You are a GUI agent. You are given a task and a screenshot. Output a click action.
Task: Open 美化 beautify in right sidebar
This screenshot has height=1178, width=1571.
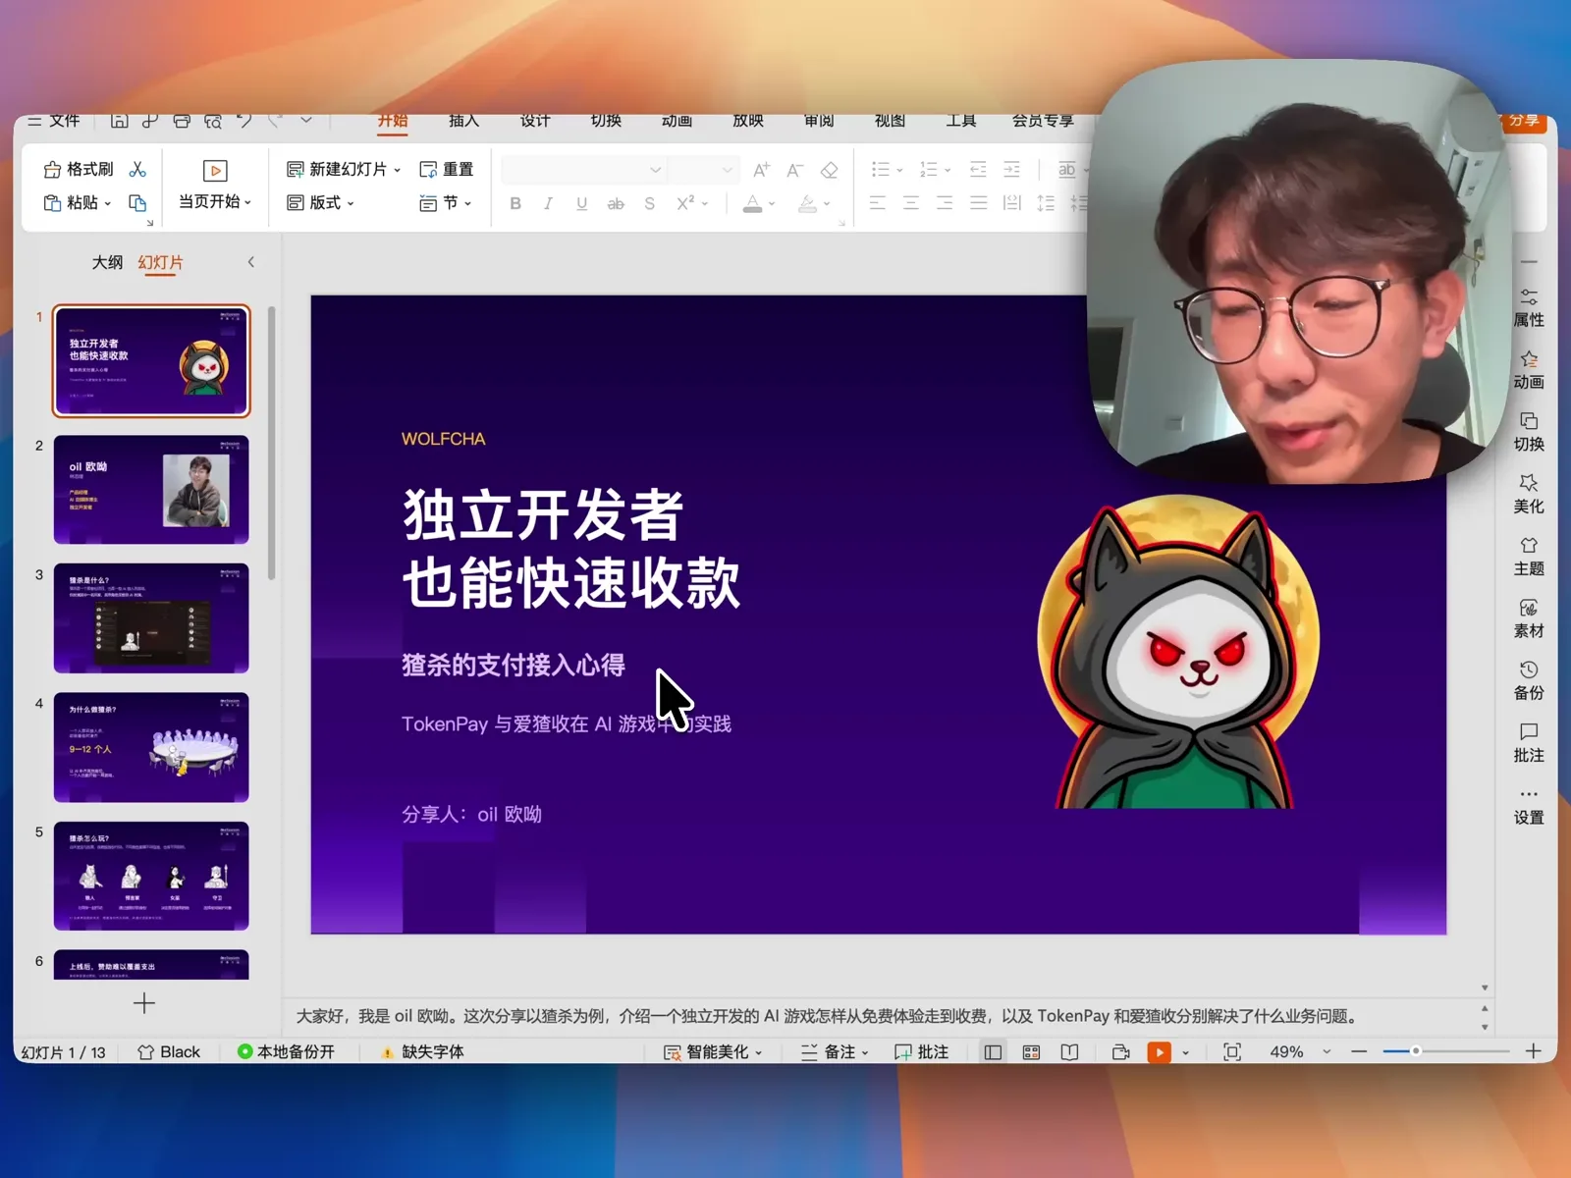(x=1529, y=495)
